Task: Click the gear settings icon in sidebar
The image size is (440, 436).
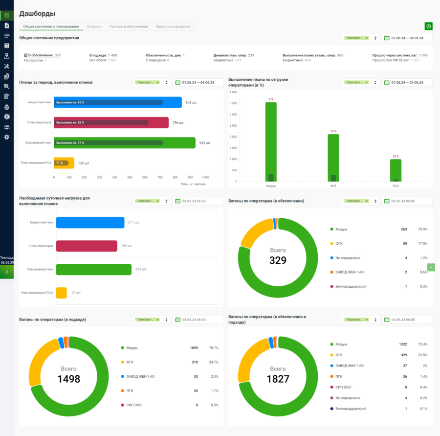Action: pyautogui.click(x=7, y=137)
